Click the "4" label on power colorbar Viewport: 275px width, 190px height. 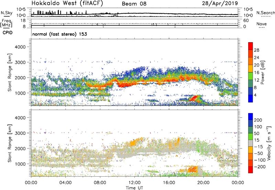click(255, 95)
